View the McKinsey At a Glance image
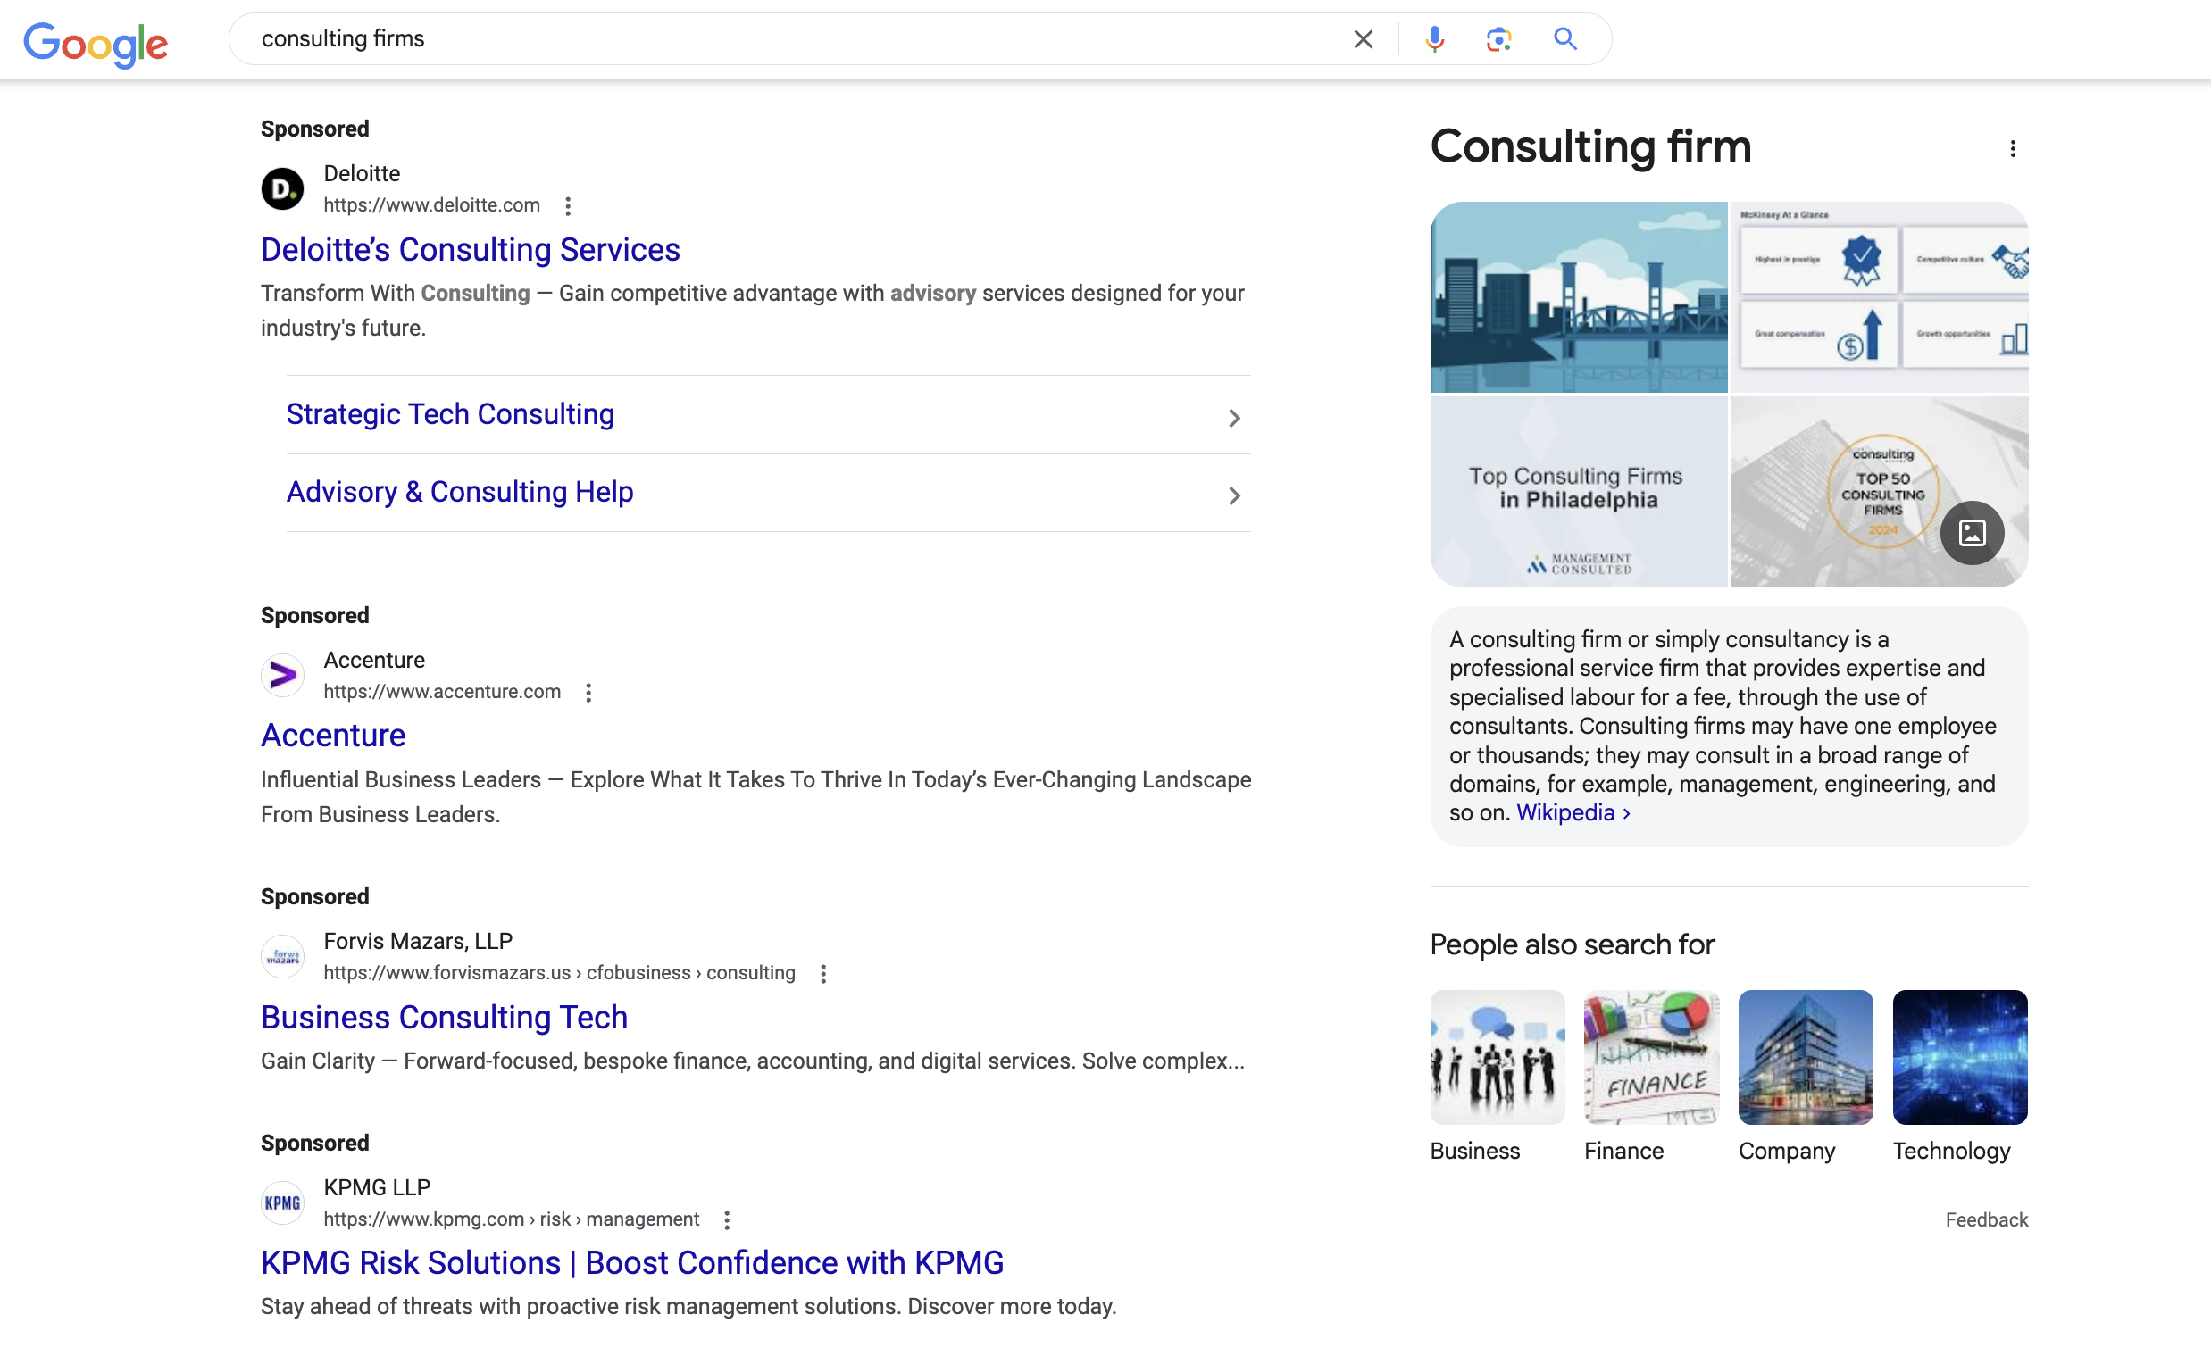This screenshot has width=2211, height=1348. click(x=1879, y=297)
